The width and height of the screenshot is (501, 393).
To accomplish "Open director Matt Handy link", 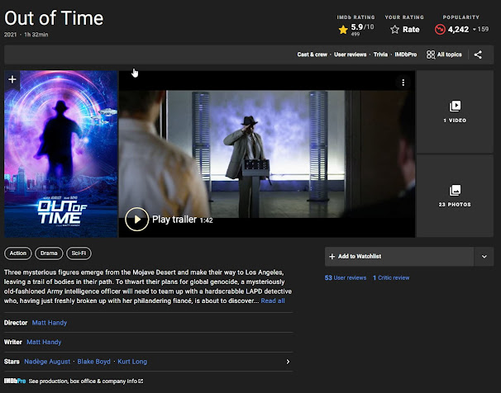I will click(x=50, y=323).
